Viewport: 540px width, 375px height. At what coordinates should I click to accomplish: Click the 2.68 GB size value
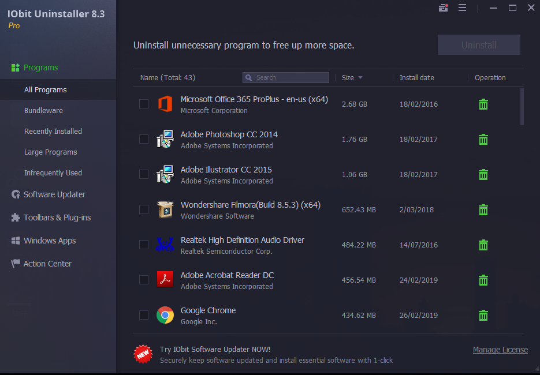click(x=355, y=104)
